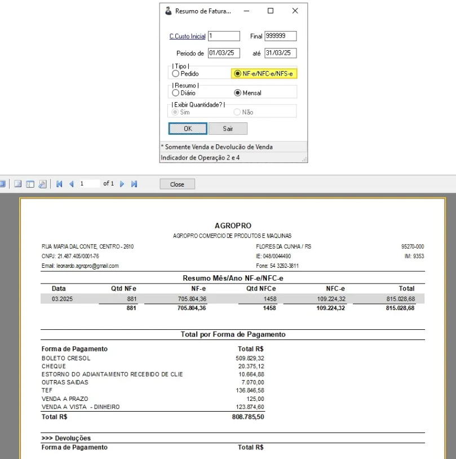Click the ESTORNO DO ADIANTAMENTO payment row
The width and height of the screenshot is (456, 459).
(153, 374)
